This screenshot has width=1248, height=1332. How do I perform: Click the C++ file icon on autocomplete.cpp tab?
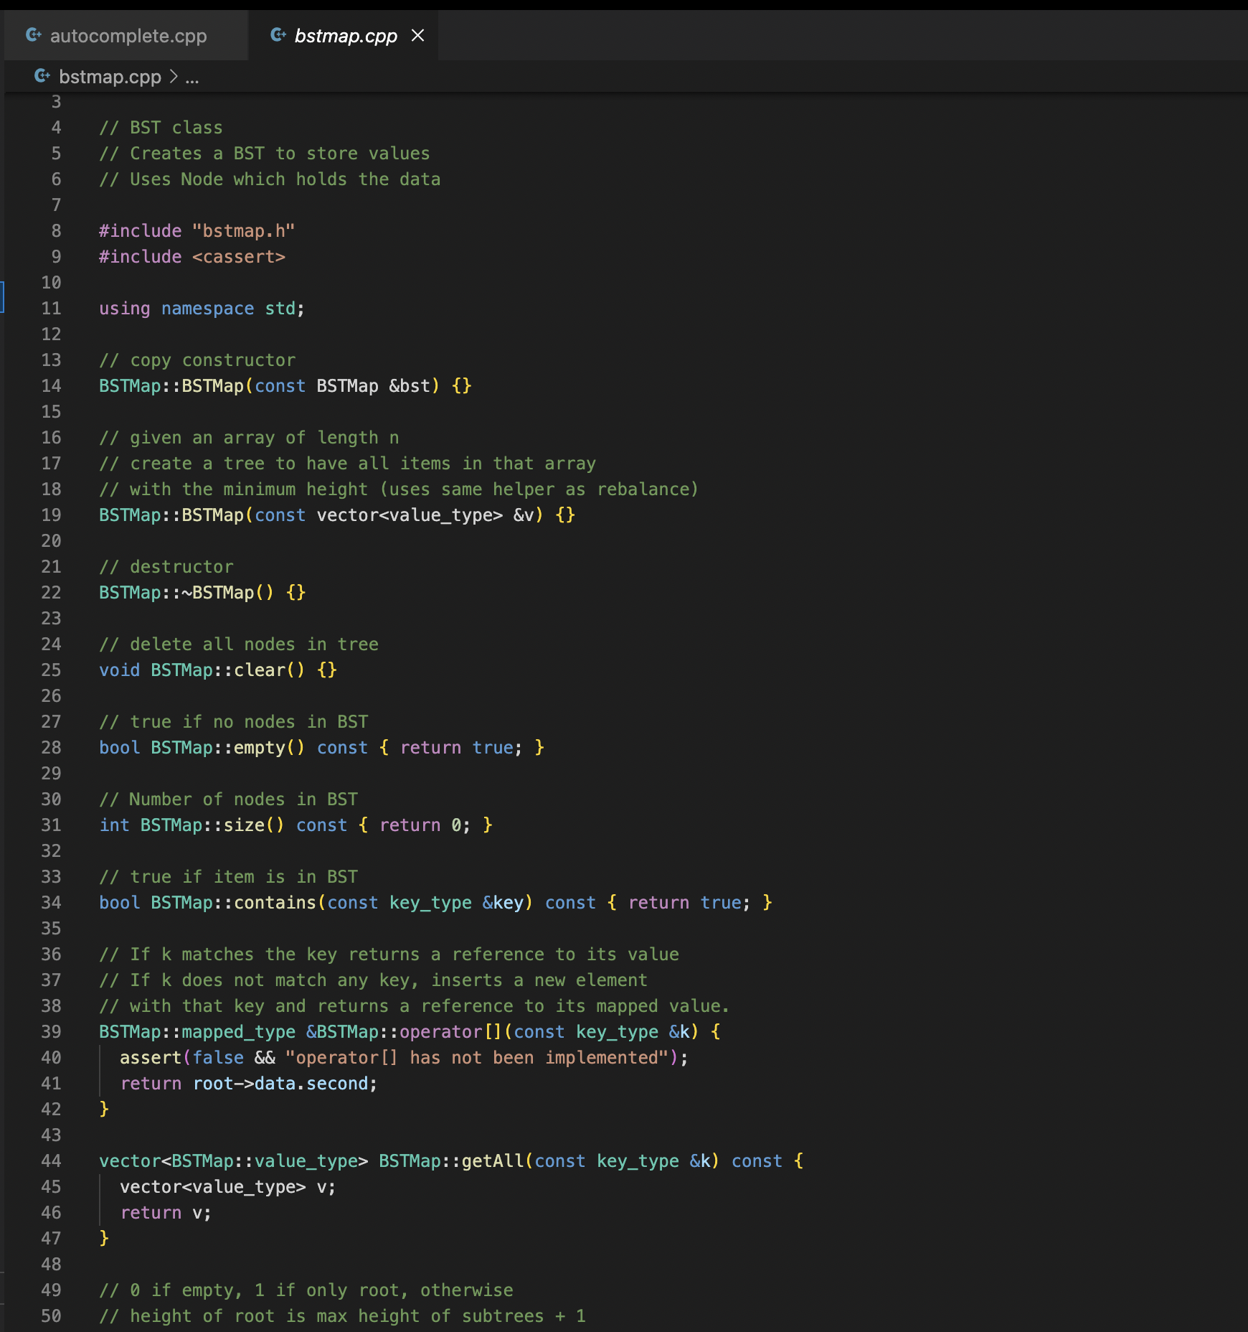[x=33, y=35]
